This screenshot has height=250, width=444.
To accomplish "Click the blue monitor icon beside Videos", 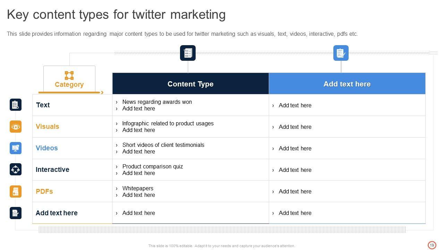I will pos(16,148).
